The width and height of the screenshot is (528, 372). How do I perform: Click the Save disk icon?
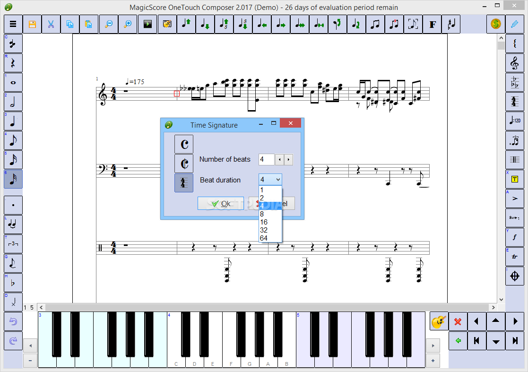(x=32, y=24)
